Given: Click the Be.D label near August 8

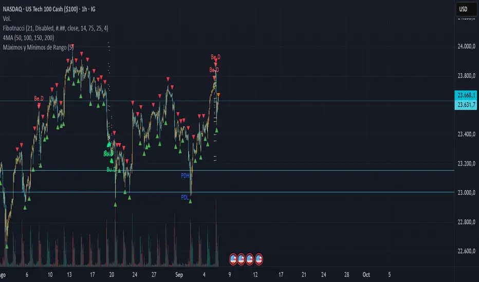Looking at the screenshot, I should point(39,98).
